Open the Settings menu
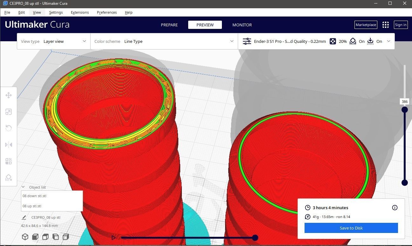This screenshot has width=412, height=246. point(56,12)
